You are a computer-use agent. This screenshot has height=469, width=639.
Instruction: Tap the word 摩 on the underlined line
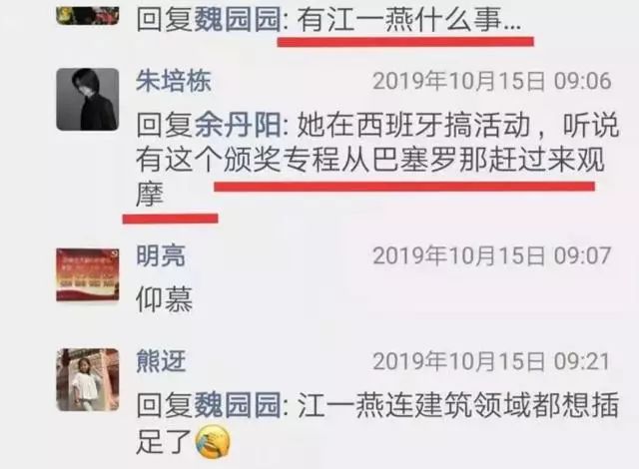pos(150,195)
